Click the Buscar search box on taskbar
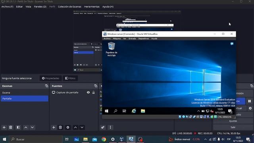This screenshot has width=254, height=143. (x=36, y=139)
